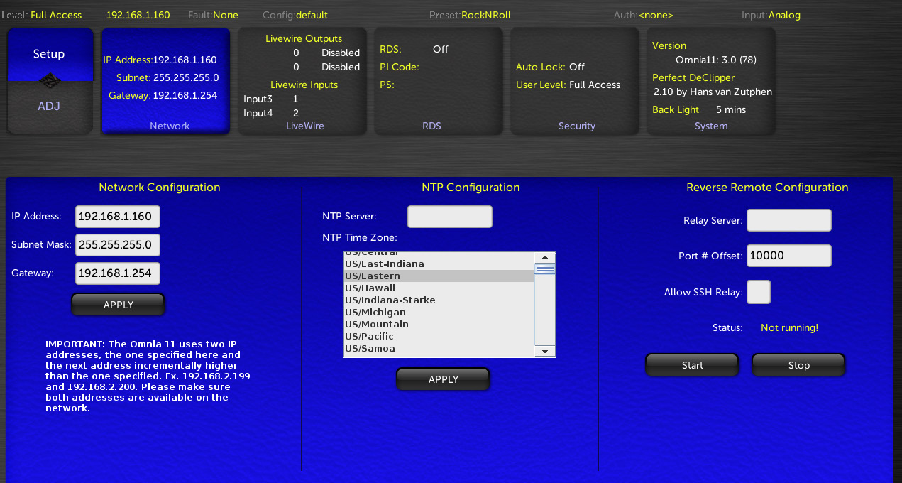902x483 pixels.
Task: Click the 'Auto Lock:' label in Security tile
Action: pos(541,67)
